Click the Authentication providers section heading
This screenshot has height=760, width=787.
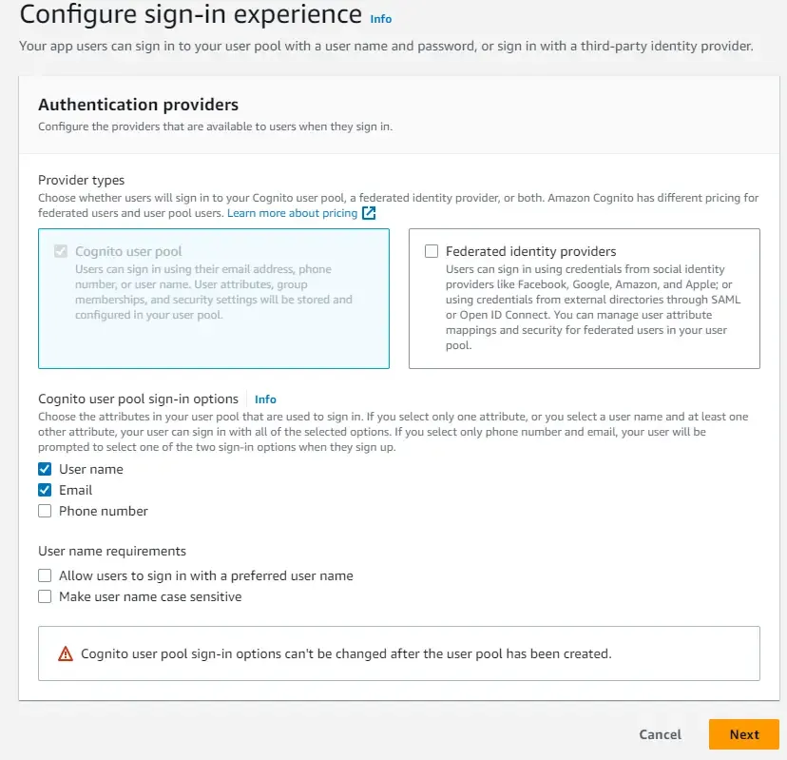(x=138, y=105)
